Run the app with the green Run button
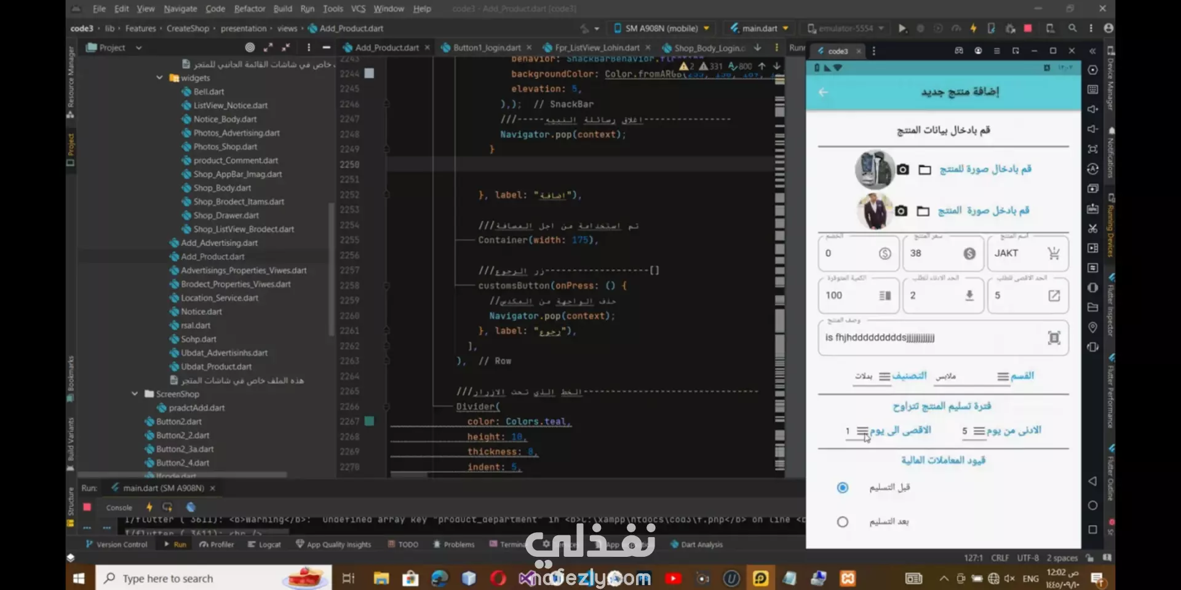The image size is (1181, 590). point(902,28)
